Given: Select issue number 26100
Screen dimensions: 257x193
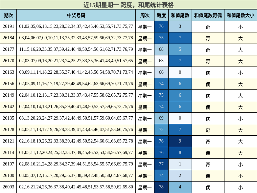Looking at the screenshot, I should coord(8,175).
